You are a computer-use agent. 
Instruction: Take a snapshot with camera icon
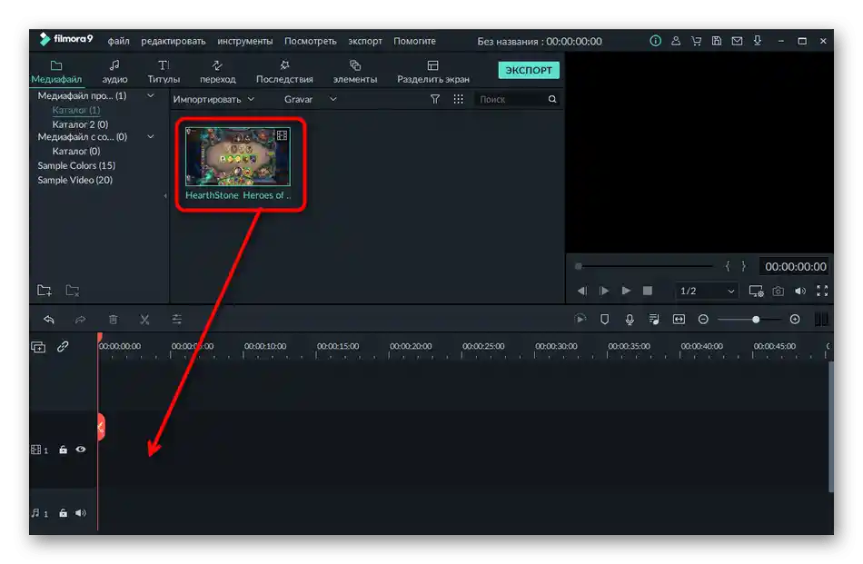tap(778, 291)
